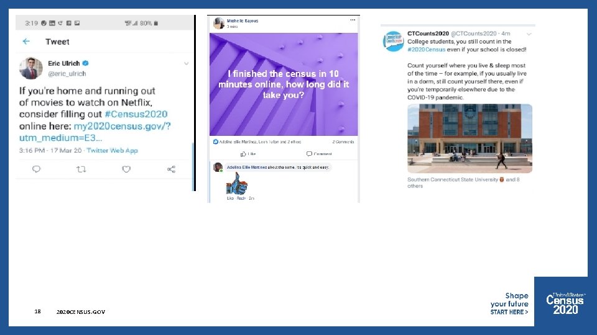597x335 pixels.
Task: Like Eric Ulrich's tweet with the heart icon
Action: (x=126, y=169)
